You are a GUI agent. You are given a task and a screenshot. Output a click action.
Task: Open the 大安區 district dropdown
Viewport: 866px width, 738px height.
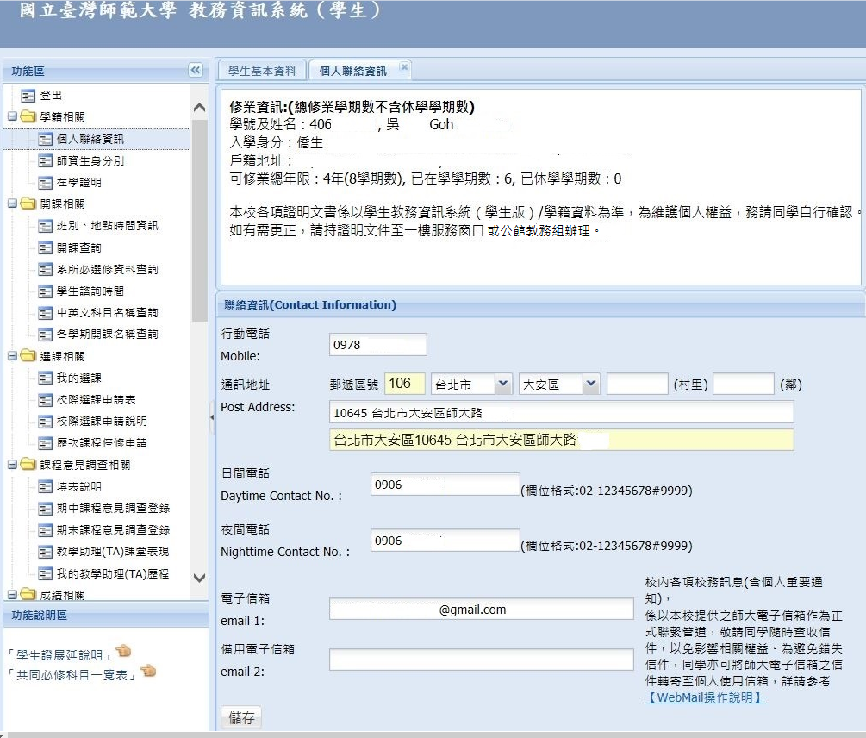point(590,384)
